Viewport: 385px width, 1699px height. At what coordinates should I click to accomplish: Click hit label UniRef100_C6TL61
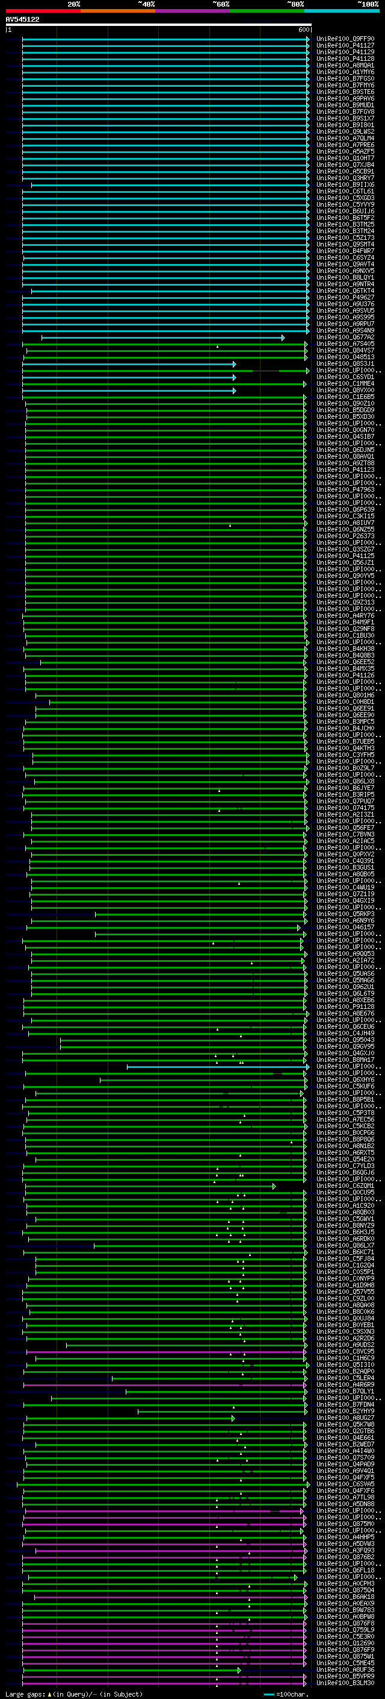(x=345, y=191)
